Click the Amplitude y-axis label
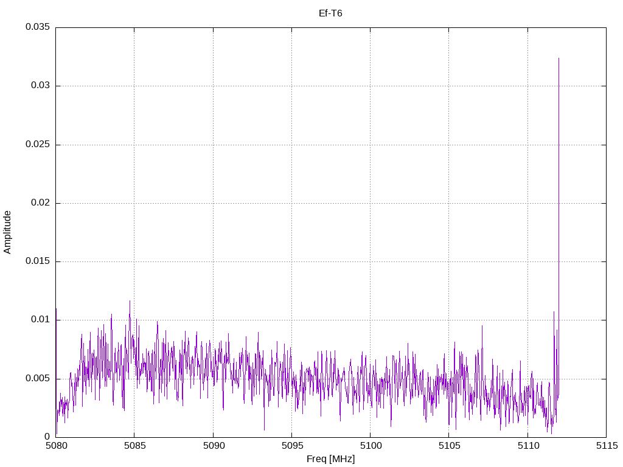 click(7, 232)
